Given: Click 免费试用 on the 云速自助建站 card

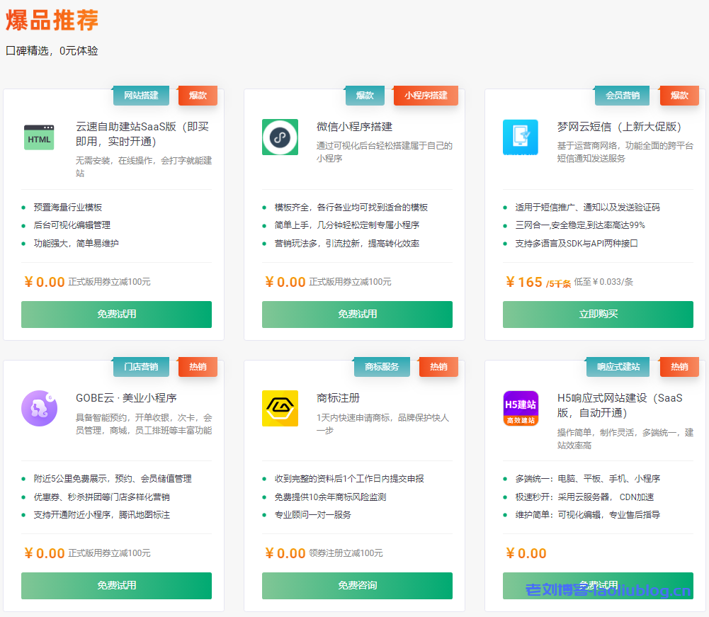Looking at the screenshot, I should coord(116,315).
